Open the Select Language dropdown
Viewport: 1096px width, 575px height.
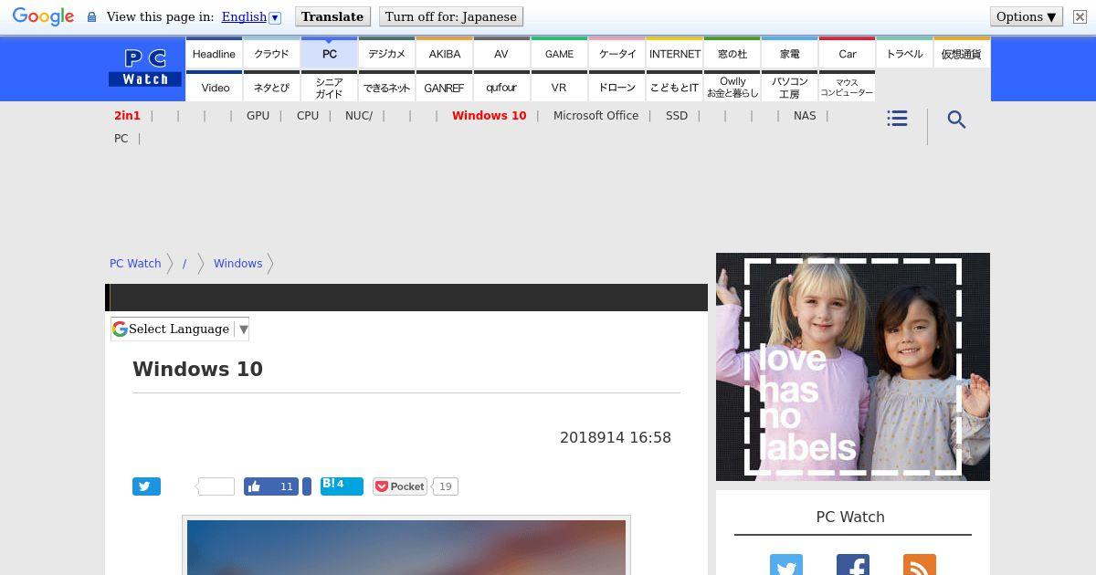tap(180, 329)
